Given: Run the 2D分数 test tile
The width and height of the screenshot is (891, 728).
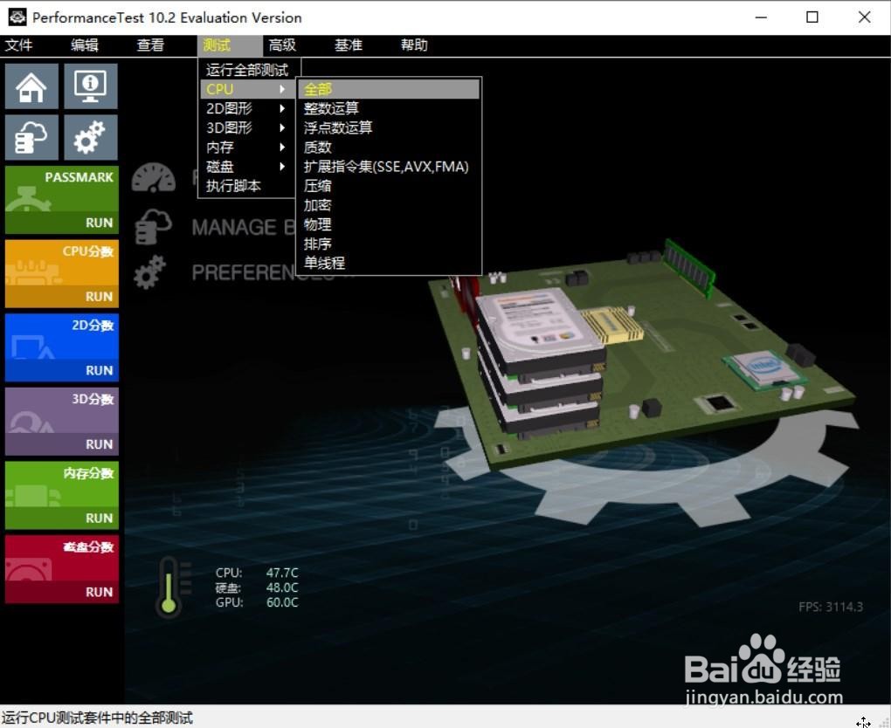Looking at the screenshot, I should click(x=62, y=347).
